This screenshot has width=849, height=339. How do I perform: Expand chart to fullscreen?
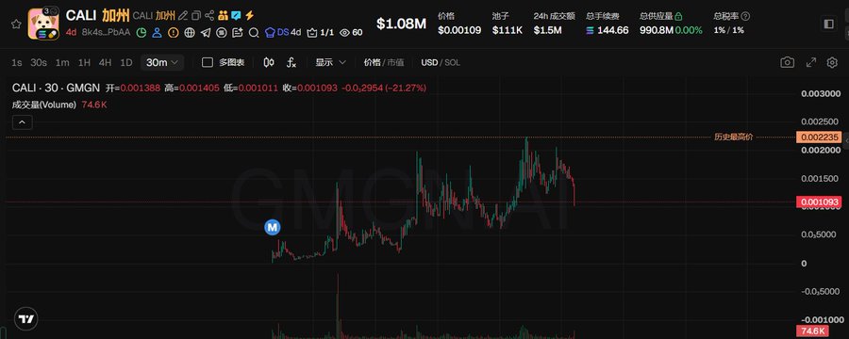tap(811, 63)
